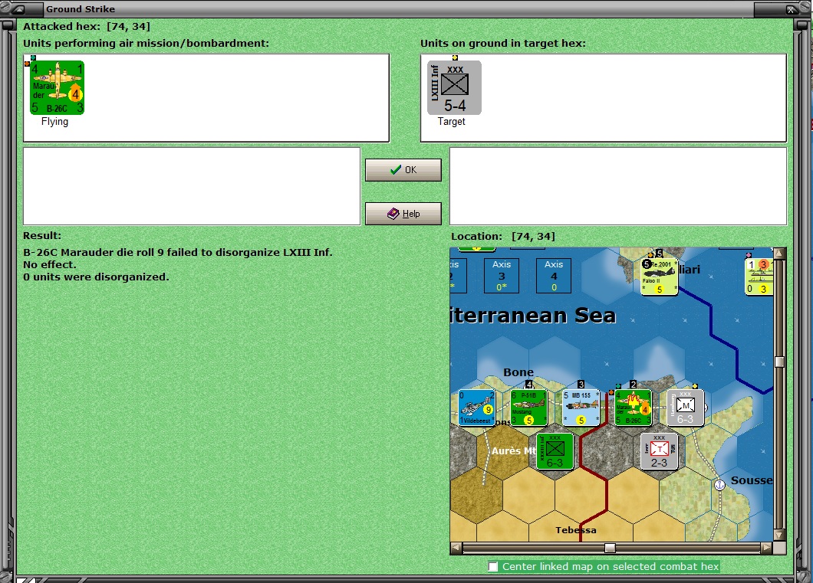Confirm the result with the OK button
Viewport: 813px width, 583px height.
[x=403, y=170]
